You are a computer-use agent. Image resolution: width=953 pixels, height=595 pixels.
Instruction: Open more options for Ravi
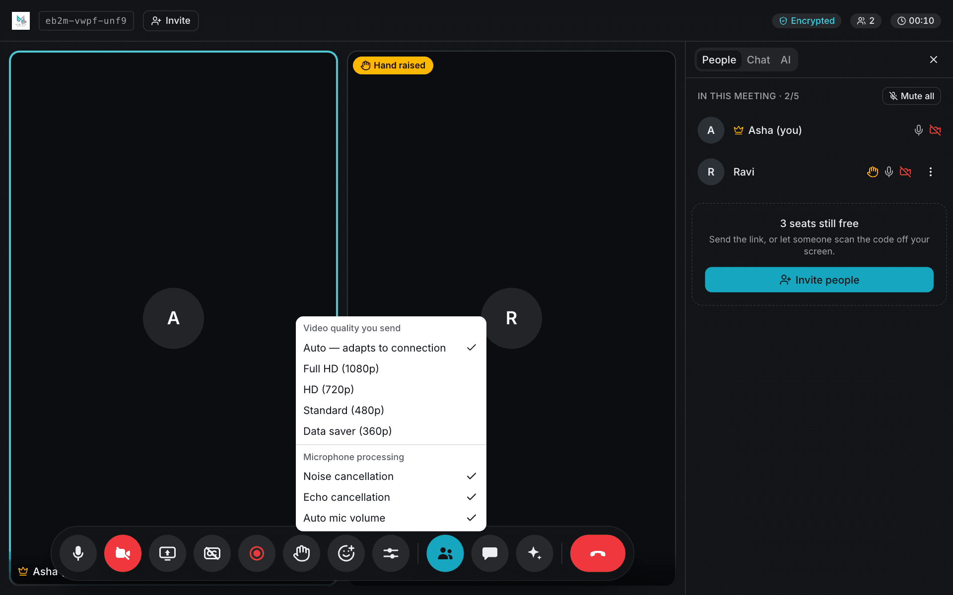pyautogui.click(x=931, y=172)
